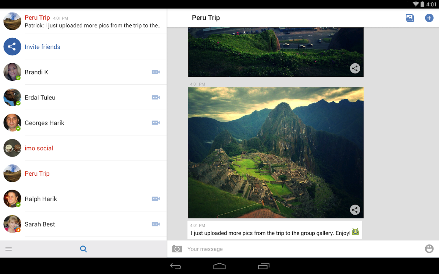Open the imo social group chat
The height and width of the screenshot is (274, 439).
pyautogui.click(x=83, y=148)
